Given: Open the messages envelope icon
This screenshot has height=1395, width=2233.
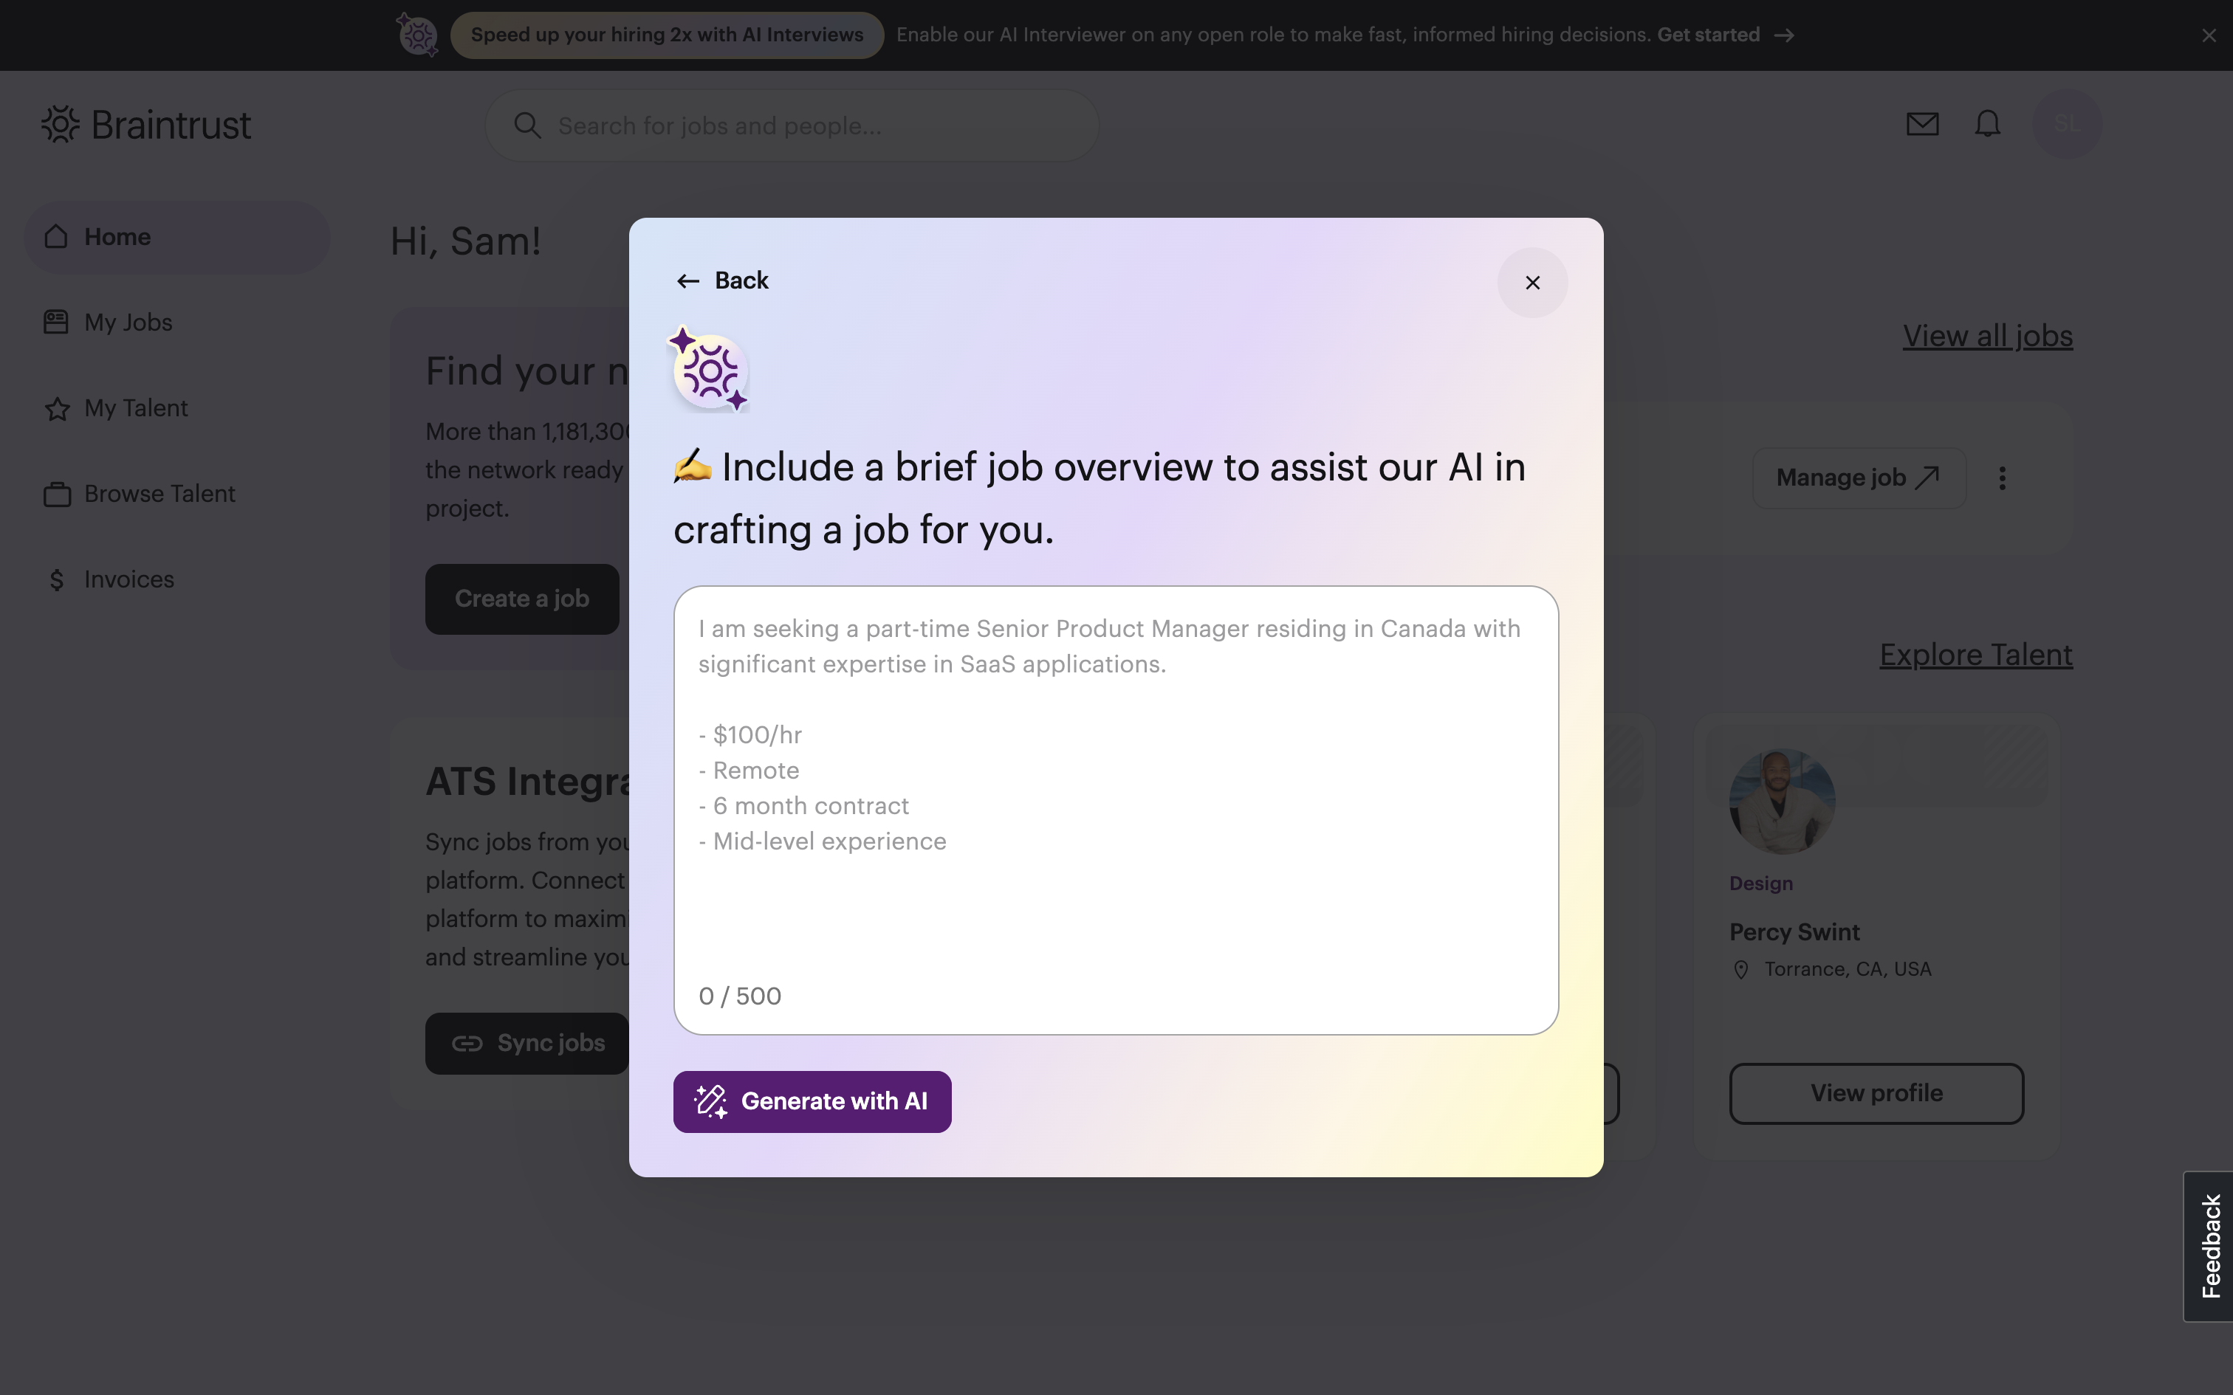Looking at the screenshot, I should (1922, 124).
